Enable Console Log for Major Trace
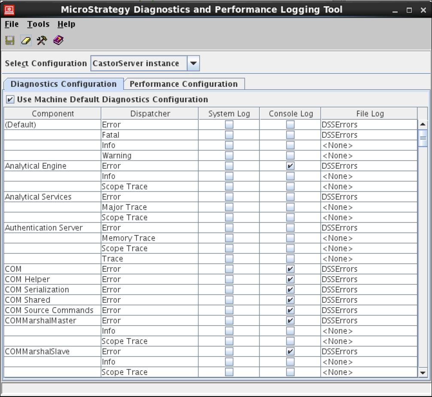 coord(290,207)
